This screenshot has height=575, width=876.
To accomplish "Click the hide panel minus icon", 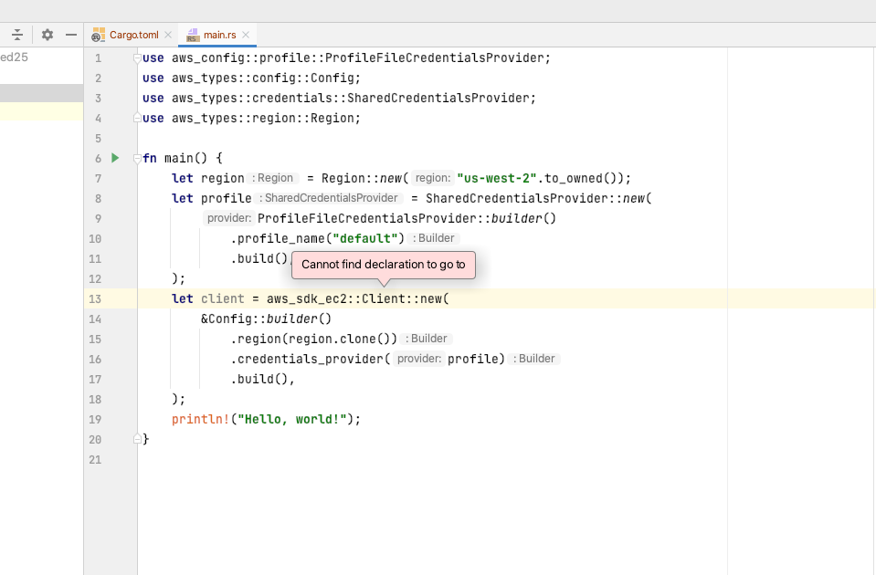I will click(x=69, y=34).
